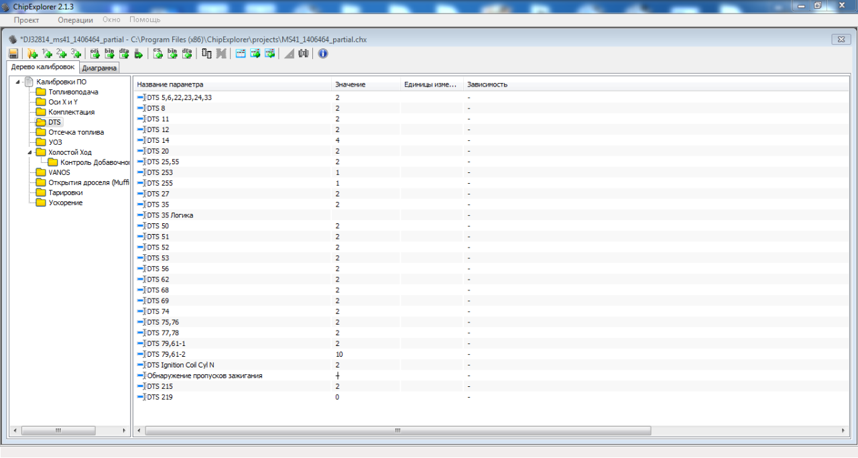Viewport: 858px width, 458px height.
Task: Open the Проект menu
Action: (x=26, y=20)
